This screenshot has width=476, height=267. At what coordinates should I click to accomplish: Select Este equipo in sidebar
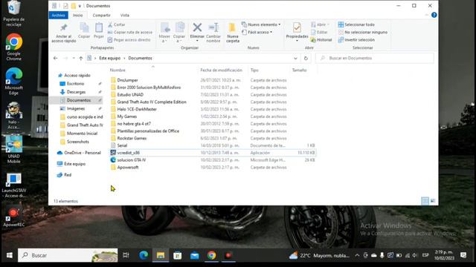(x=74, y=164)
